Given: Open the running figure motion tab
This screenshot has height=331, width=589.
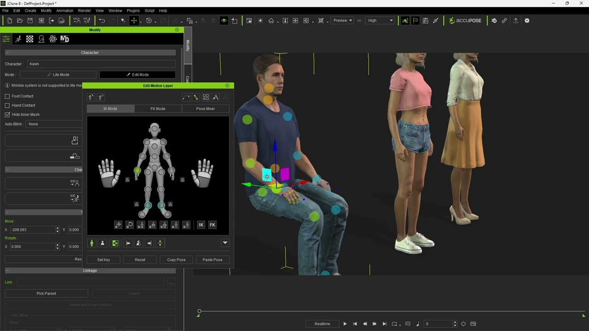Looking at the screenshot, I should [x=18, y=39].
